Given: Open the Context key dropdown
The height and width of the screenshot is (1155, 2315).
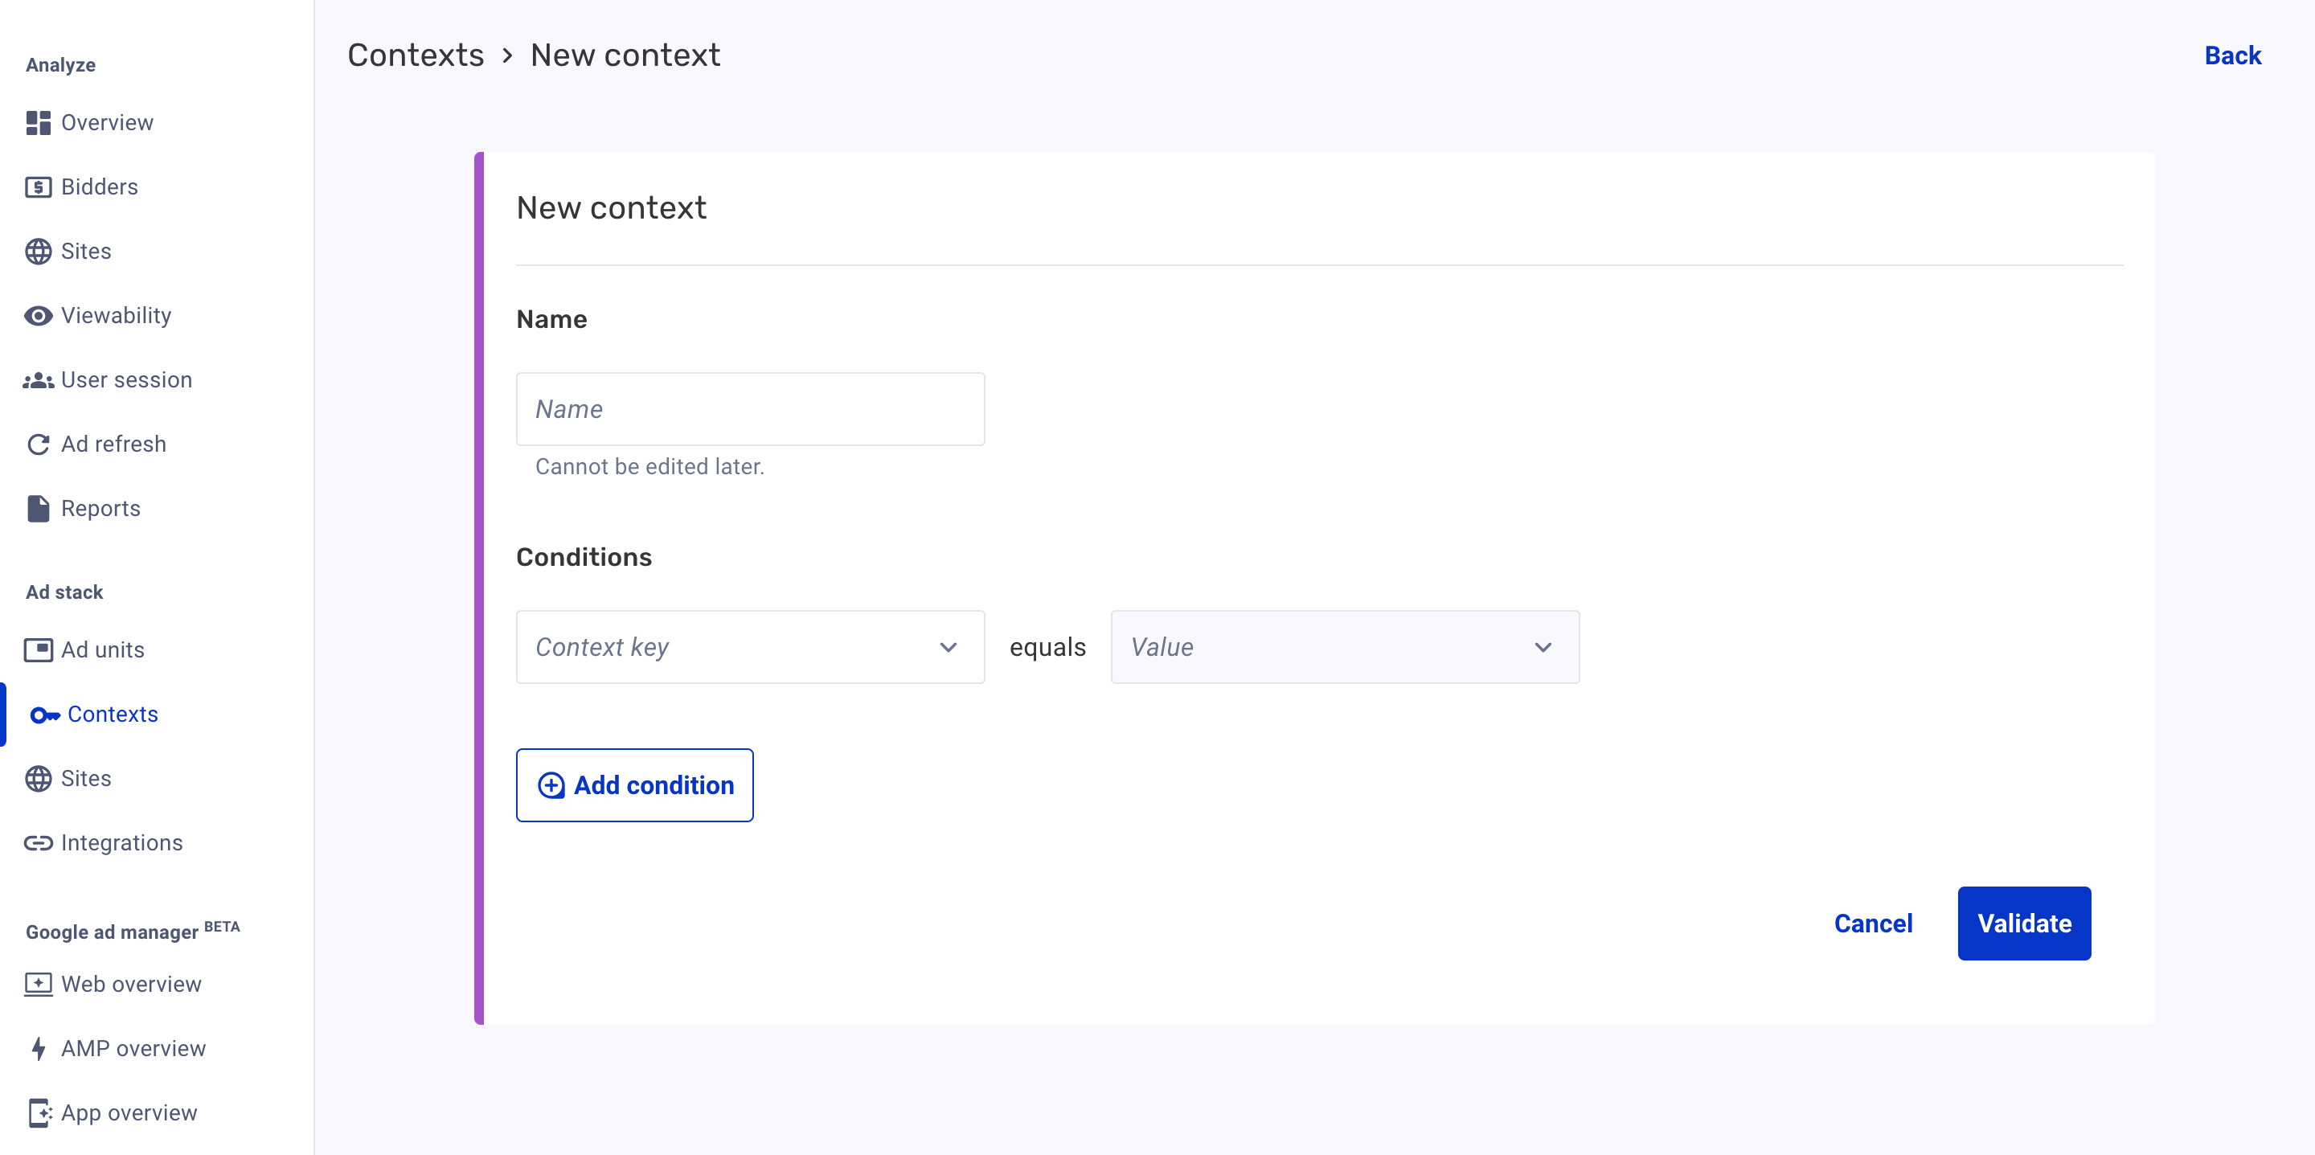Looking at the screenshot, I should [749, 647].
